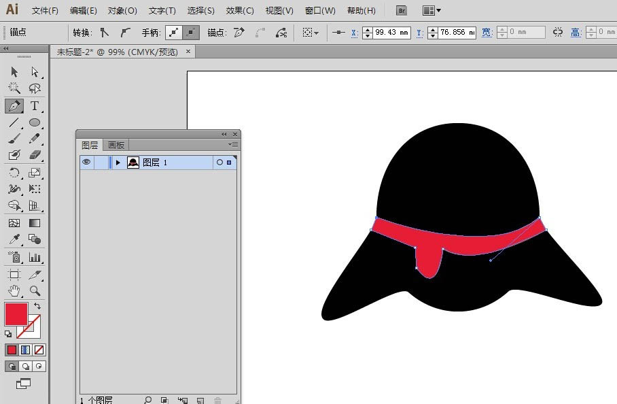Expand the 图层 1 layer disclosure triangle

click(x=118, y=163)
